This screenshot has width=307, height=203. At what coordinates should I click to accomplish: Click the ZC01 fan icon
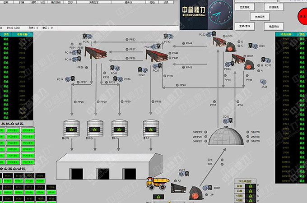point(182,174)
